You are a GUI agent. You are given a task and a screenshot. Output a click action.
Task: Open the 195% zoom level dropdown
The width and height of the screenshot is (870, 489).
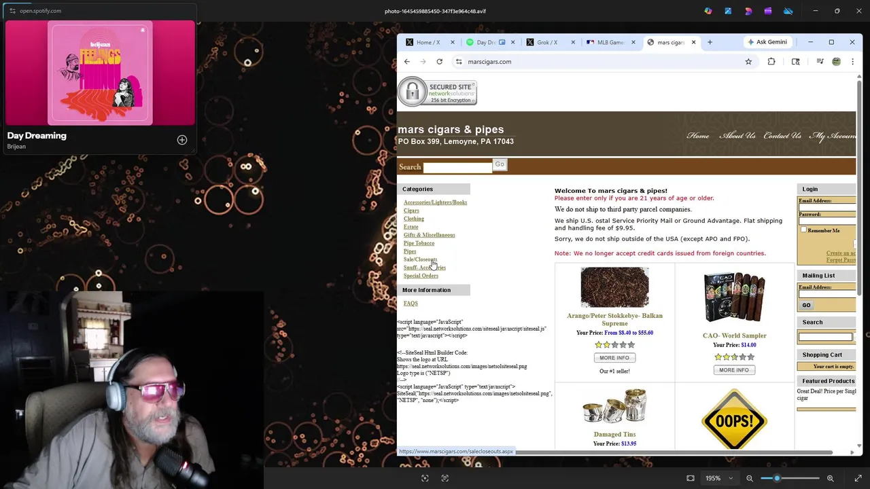pyautogui.click(x=719, y=478)
